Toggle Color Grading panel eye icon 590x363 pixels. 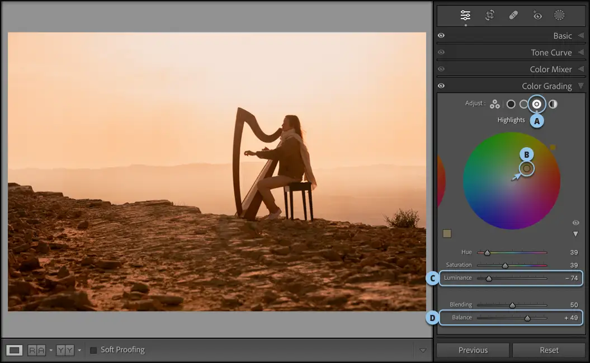[x=441, y=86]
